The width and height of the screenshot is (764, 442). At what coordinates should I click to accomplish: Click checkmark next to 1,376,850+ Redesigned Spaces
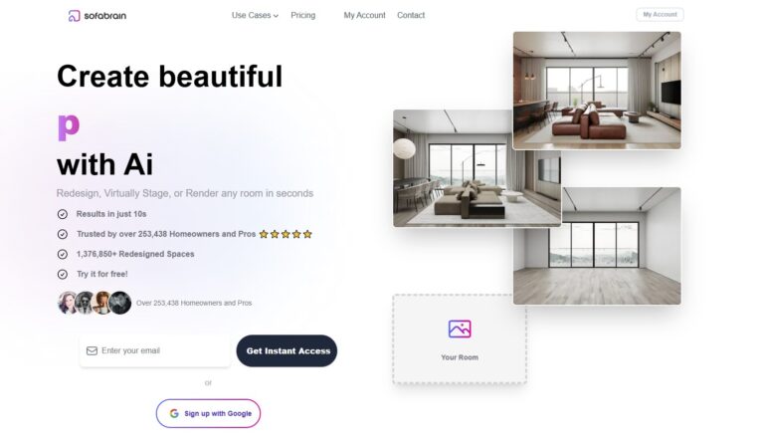click(x=63, y=254)
